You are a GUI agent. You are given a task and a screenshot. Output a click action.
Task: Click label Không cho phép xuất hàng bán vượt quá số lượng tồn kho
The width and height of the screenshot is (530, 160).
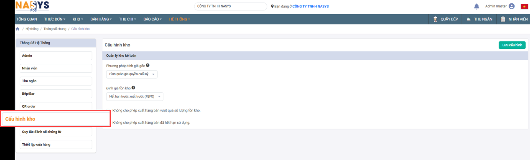[x=156, y=110]
